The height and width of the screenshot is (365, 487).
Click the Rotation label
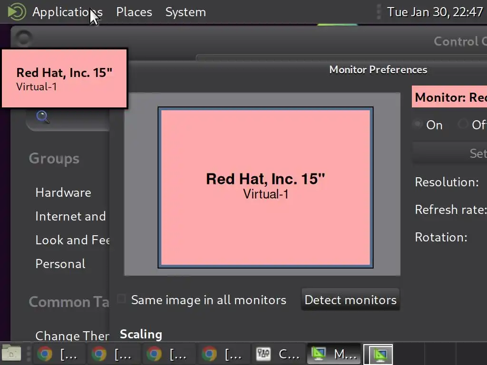click(x=441, y=238)
